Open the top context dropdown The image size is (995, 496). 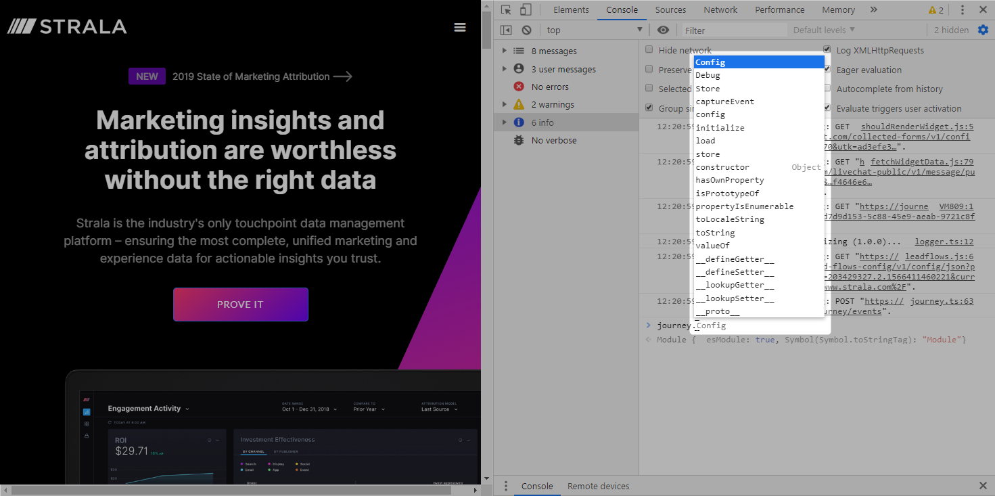[x=594, y=30]
